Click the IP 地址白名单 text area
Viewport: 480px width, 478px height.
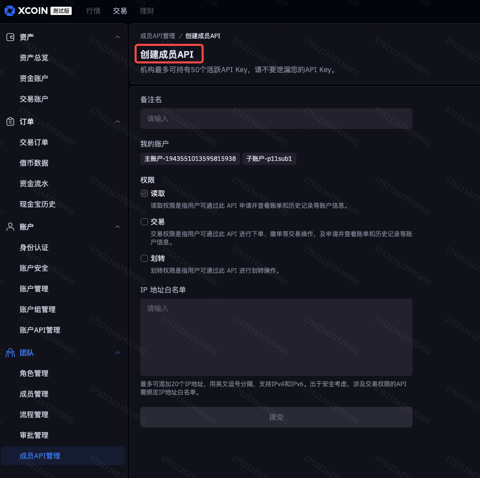[276, 337]
